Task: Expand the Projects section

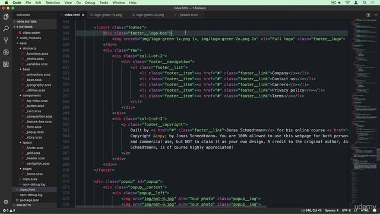Action: pyautogui.click(x=24, y=205)
